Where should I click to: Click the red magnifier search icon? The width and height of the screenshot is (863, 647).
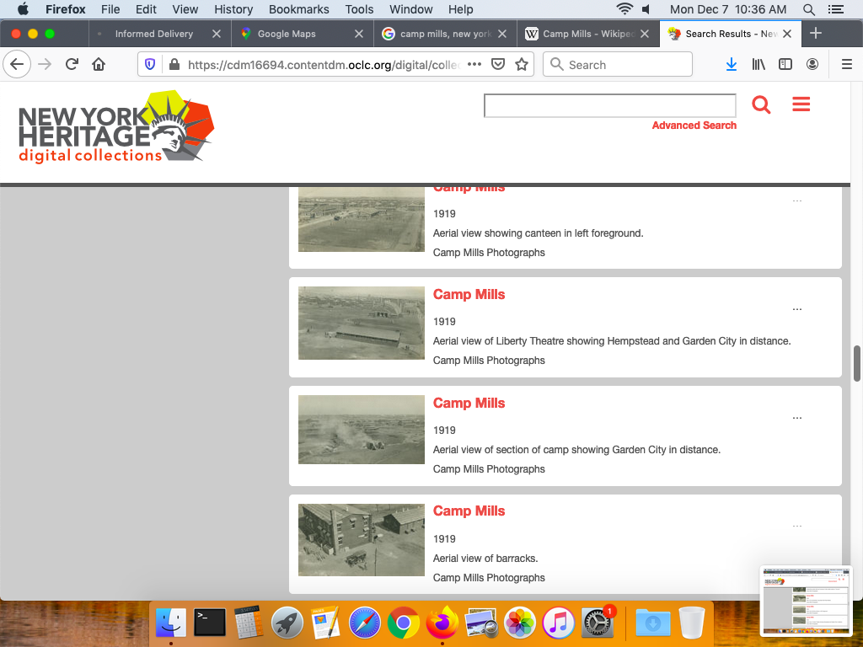761,105
